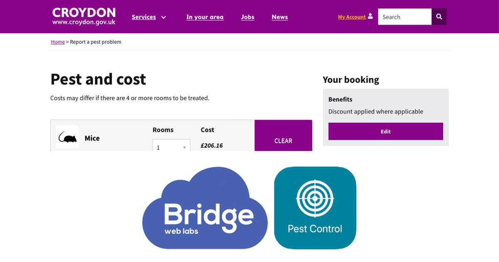This screenshot has height=262, width=499.
Task: Follow the Home breadcrumb link
Action: [x=58, y=42]
